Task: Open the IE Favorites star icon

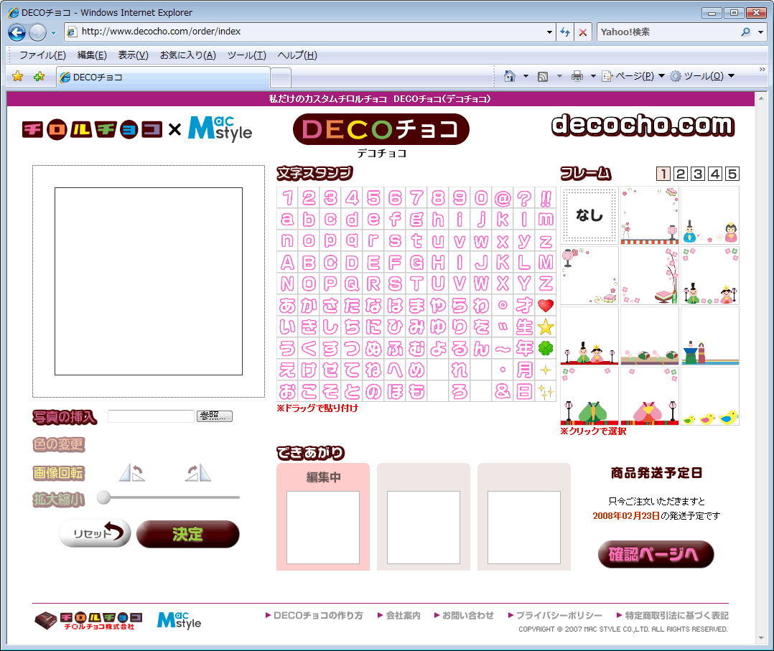Action: (18, 77)
